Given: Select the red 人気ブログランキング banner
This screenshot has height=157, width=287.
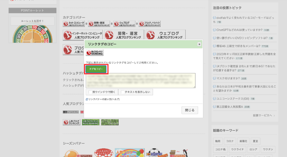Looking at the screenshot, I should click(x=71, y=122).
